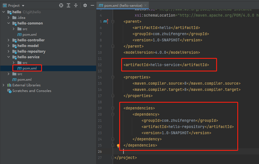Click the artifactId hello-service text on line 12
259x164 pixels.
point(166,65)
